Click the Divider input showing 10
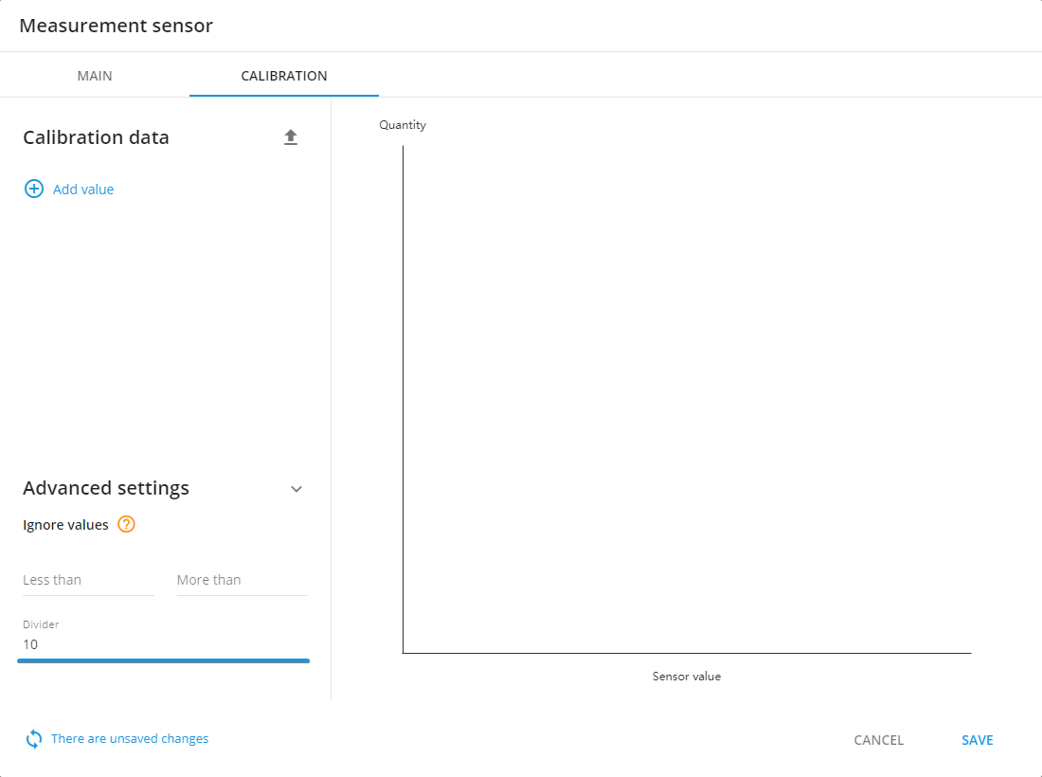The width and height of the screenshot is (1042, 777). pos(164,644)
